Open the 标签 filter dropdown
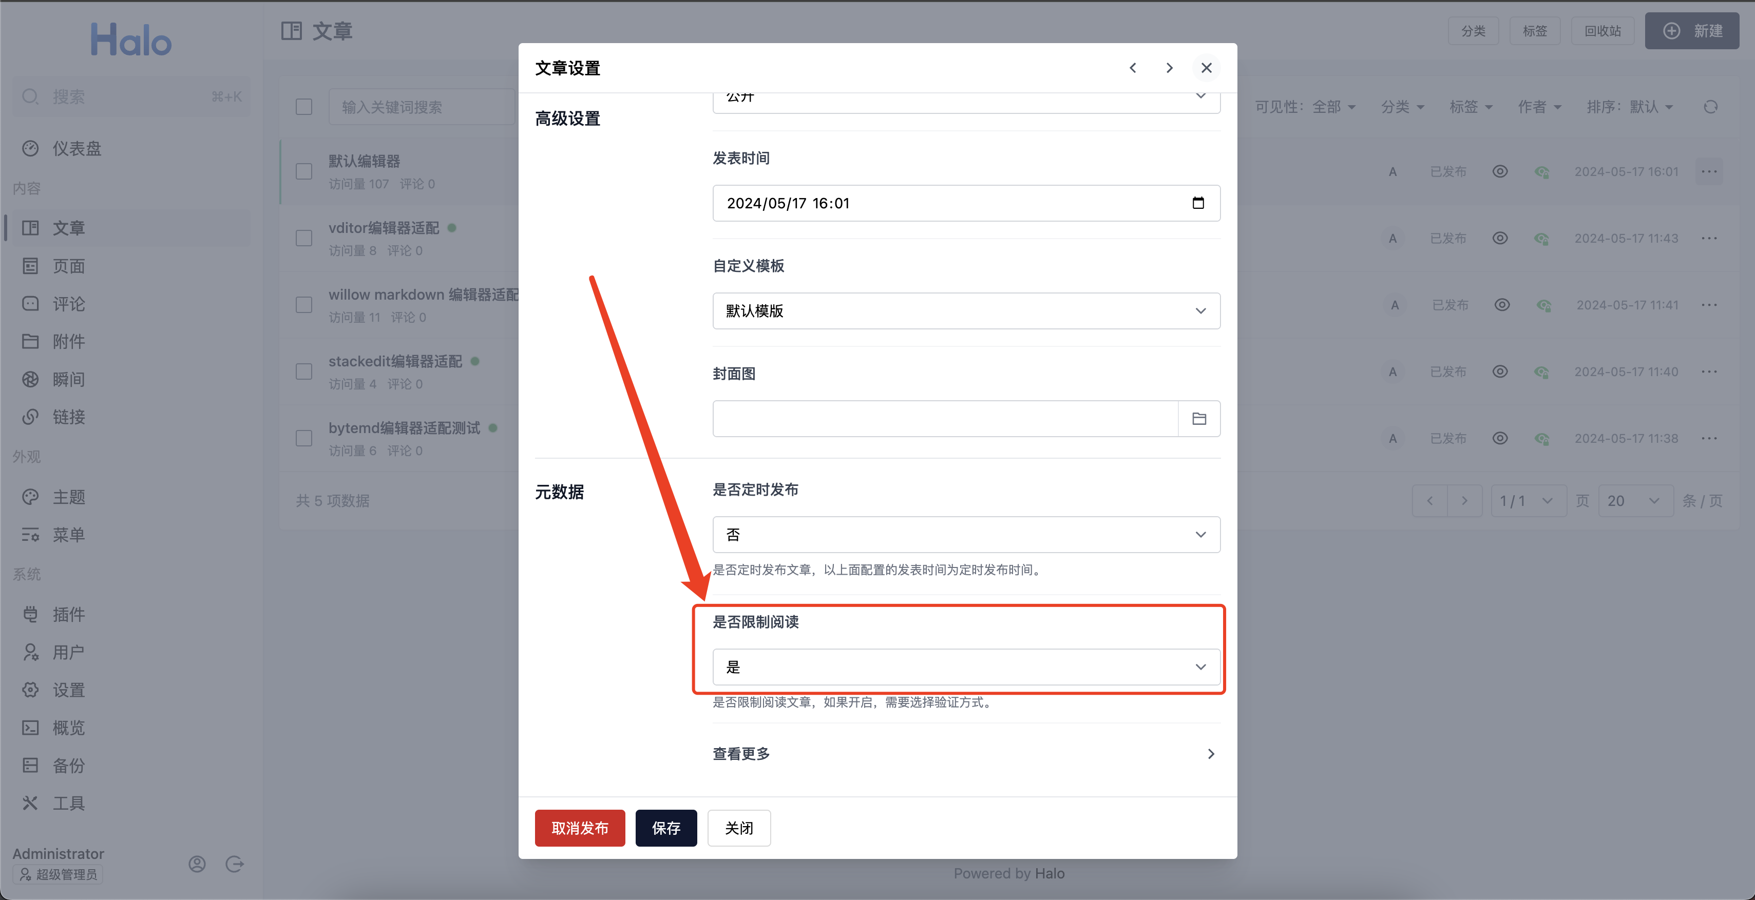Screen dimensions: 1755x900 1471,107
